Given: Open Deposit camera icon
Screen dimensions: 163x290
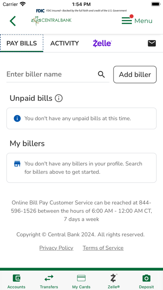Looking at the screenshot, I should pos(146,278).
